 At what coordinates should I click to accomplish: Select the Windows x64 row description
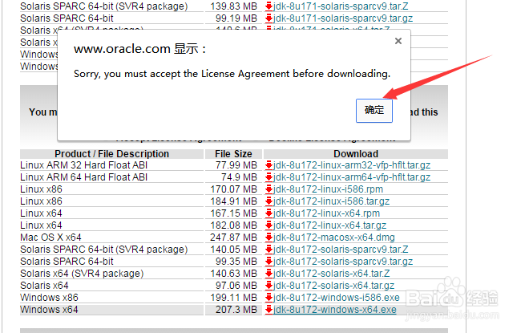(x=49, y=310)
